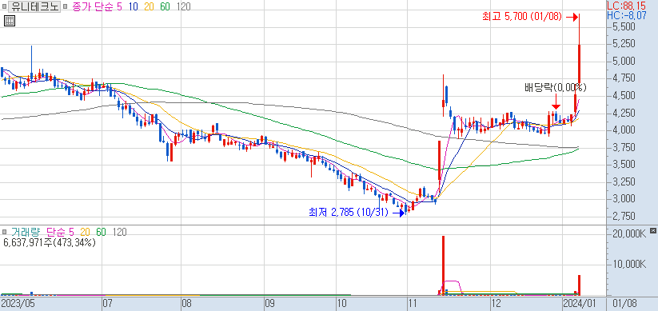
Task: Click the 5,000 price axis label
Action: [x=623, y=62]
